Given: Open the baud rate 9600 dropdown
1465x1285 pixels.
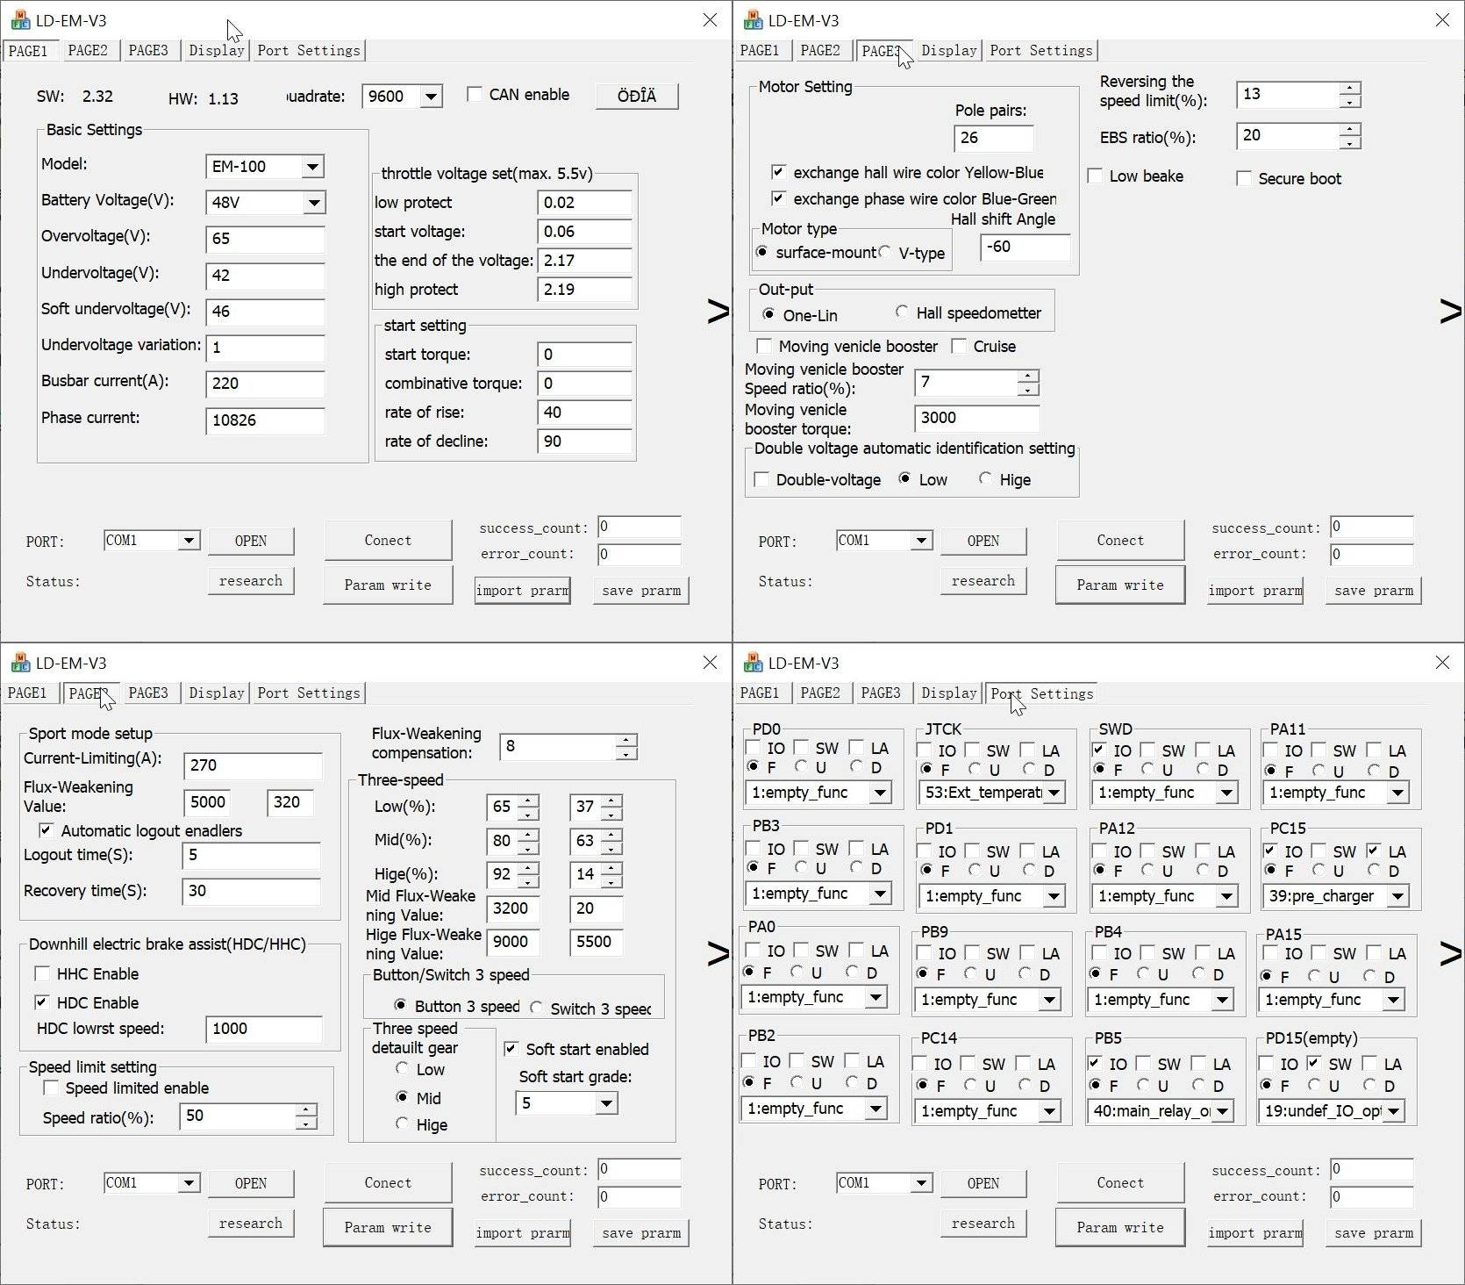Looking at the screenshot, I should point(431,97).
